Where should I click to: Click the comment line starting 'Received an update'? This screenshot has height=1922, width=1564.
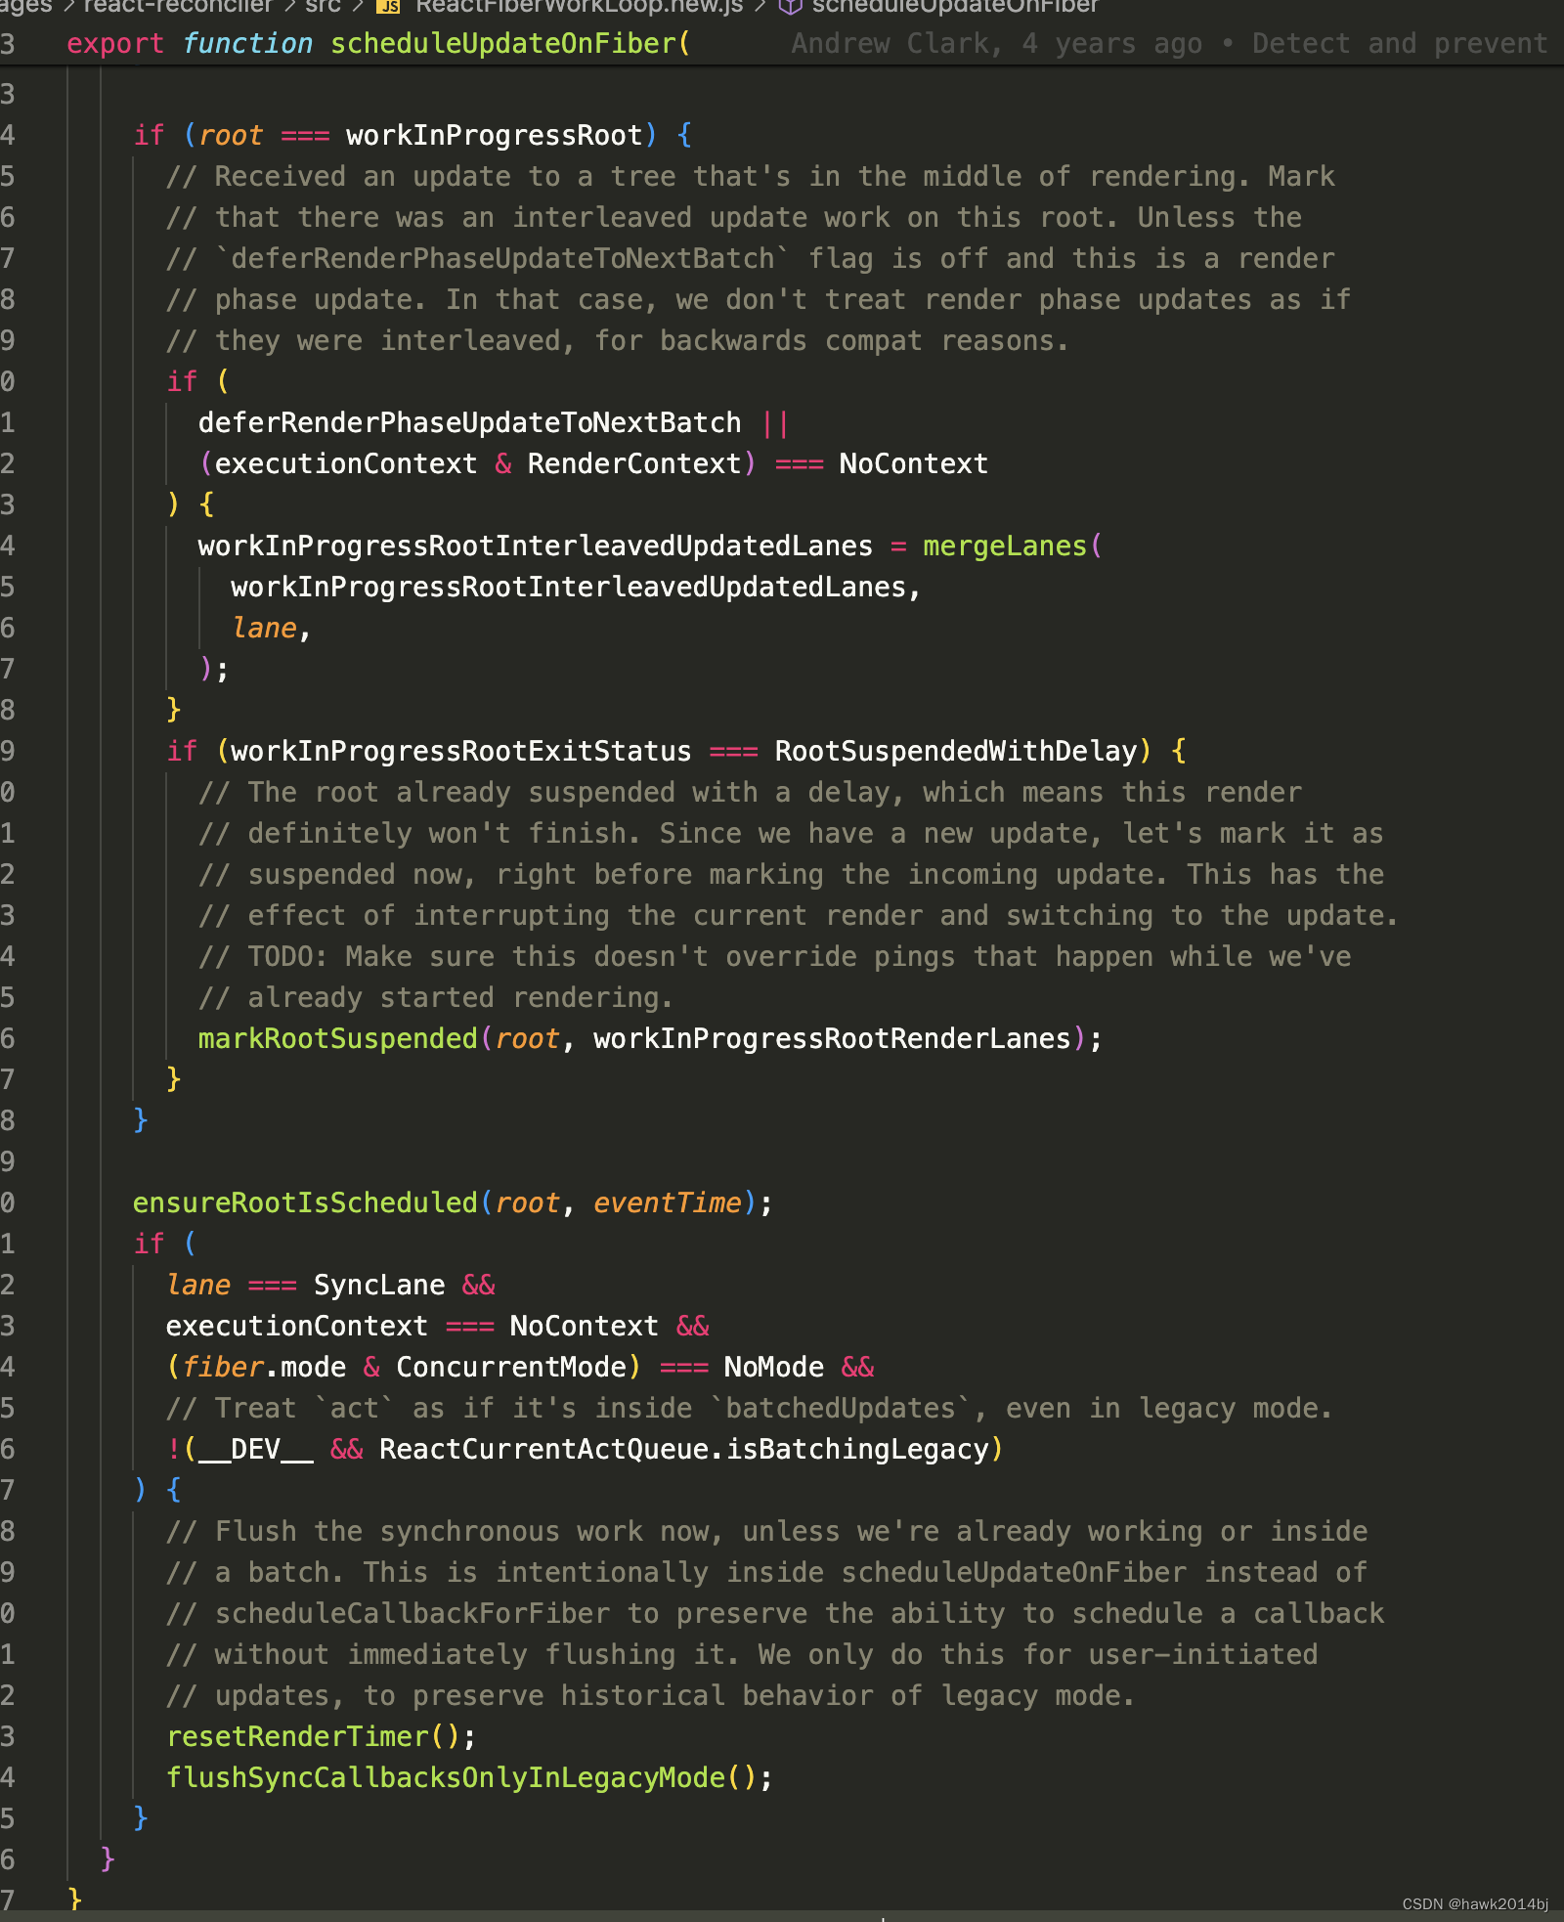(751, 176)
